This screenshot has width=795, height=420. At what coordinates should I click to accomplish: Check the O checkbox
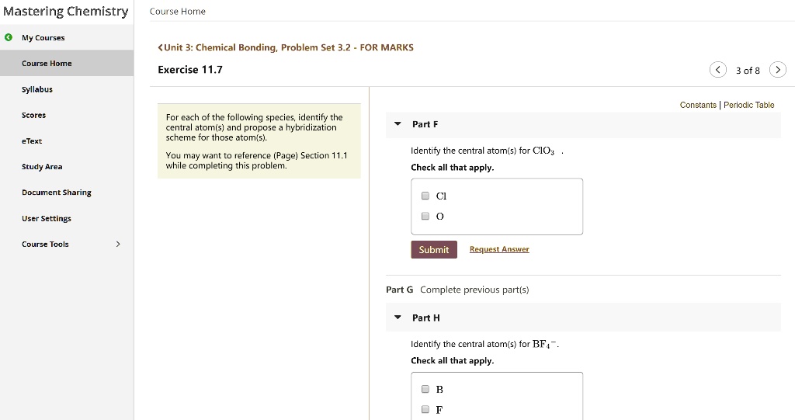[x=425, y=217]
